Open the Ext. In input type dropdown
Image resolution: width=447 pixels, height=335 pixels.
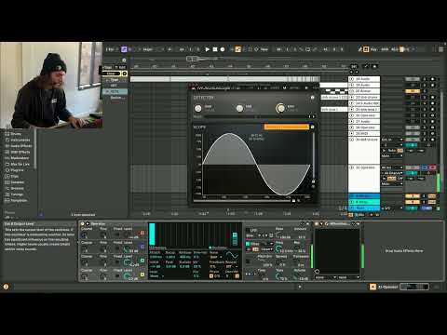tap(392, 140)
